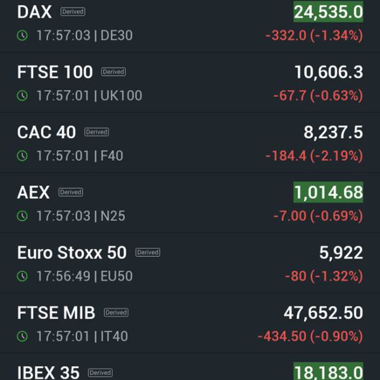Click the clock icon under Euro Stoxx 50

pos(23,276)
